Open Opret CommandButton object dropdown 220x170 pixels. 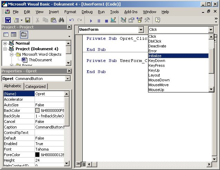coord(68,79)
